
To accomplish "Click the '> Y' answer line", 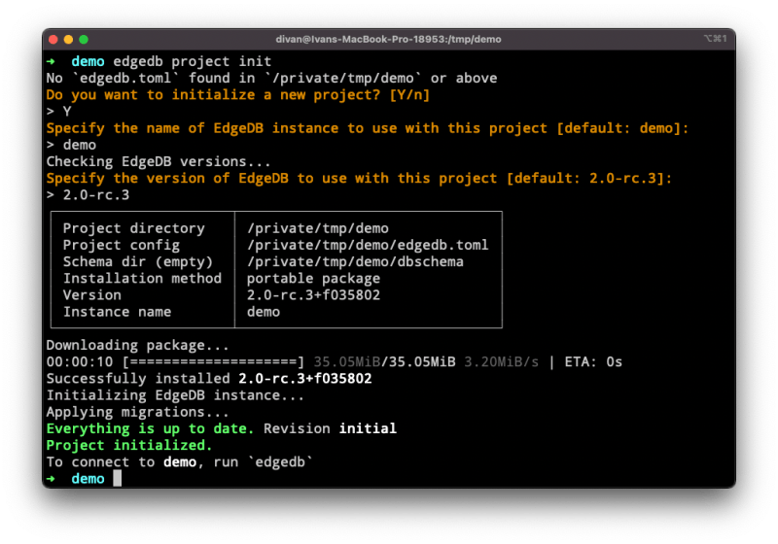I will pyautogui.click(x=59, y=112).
